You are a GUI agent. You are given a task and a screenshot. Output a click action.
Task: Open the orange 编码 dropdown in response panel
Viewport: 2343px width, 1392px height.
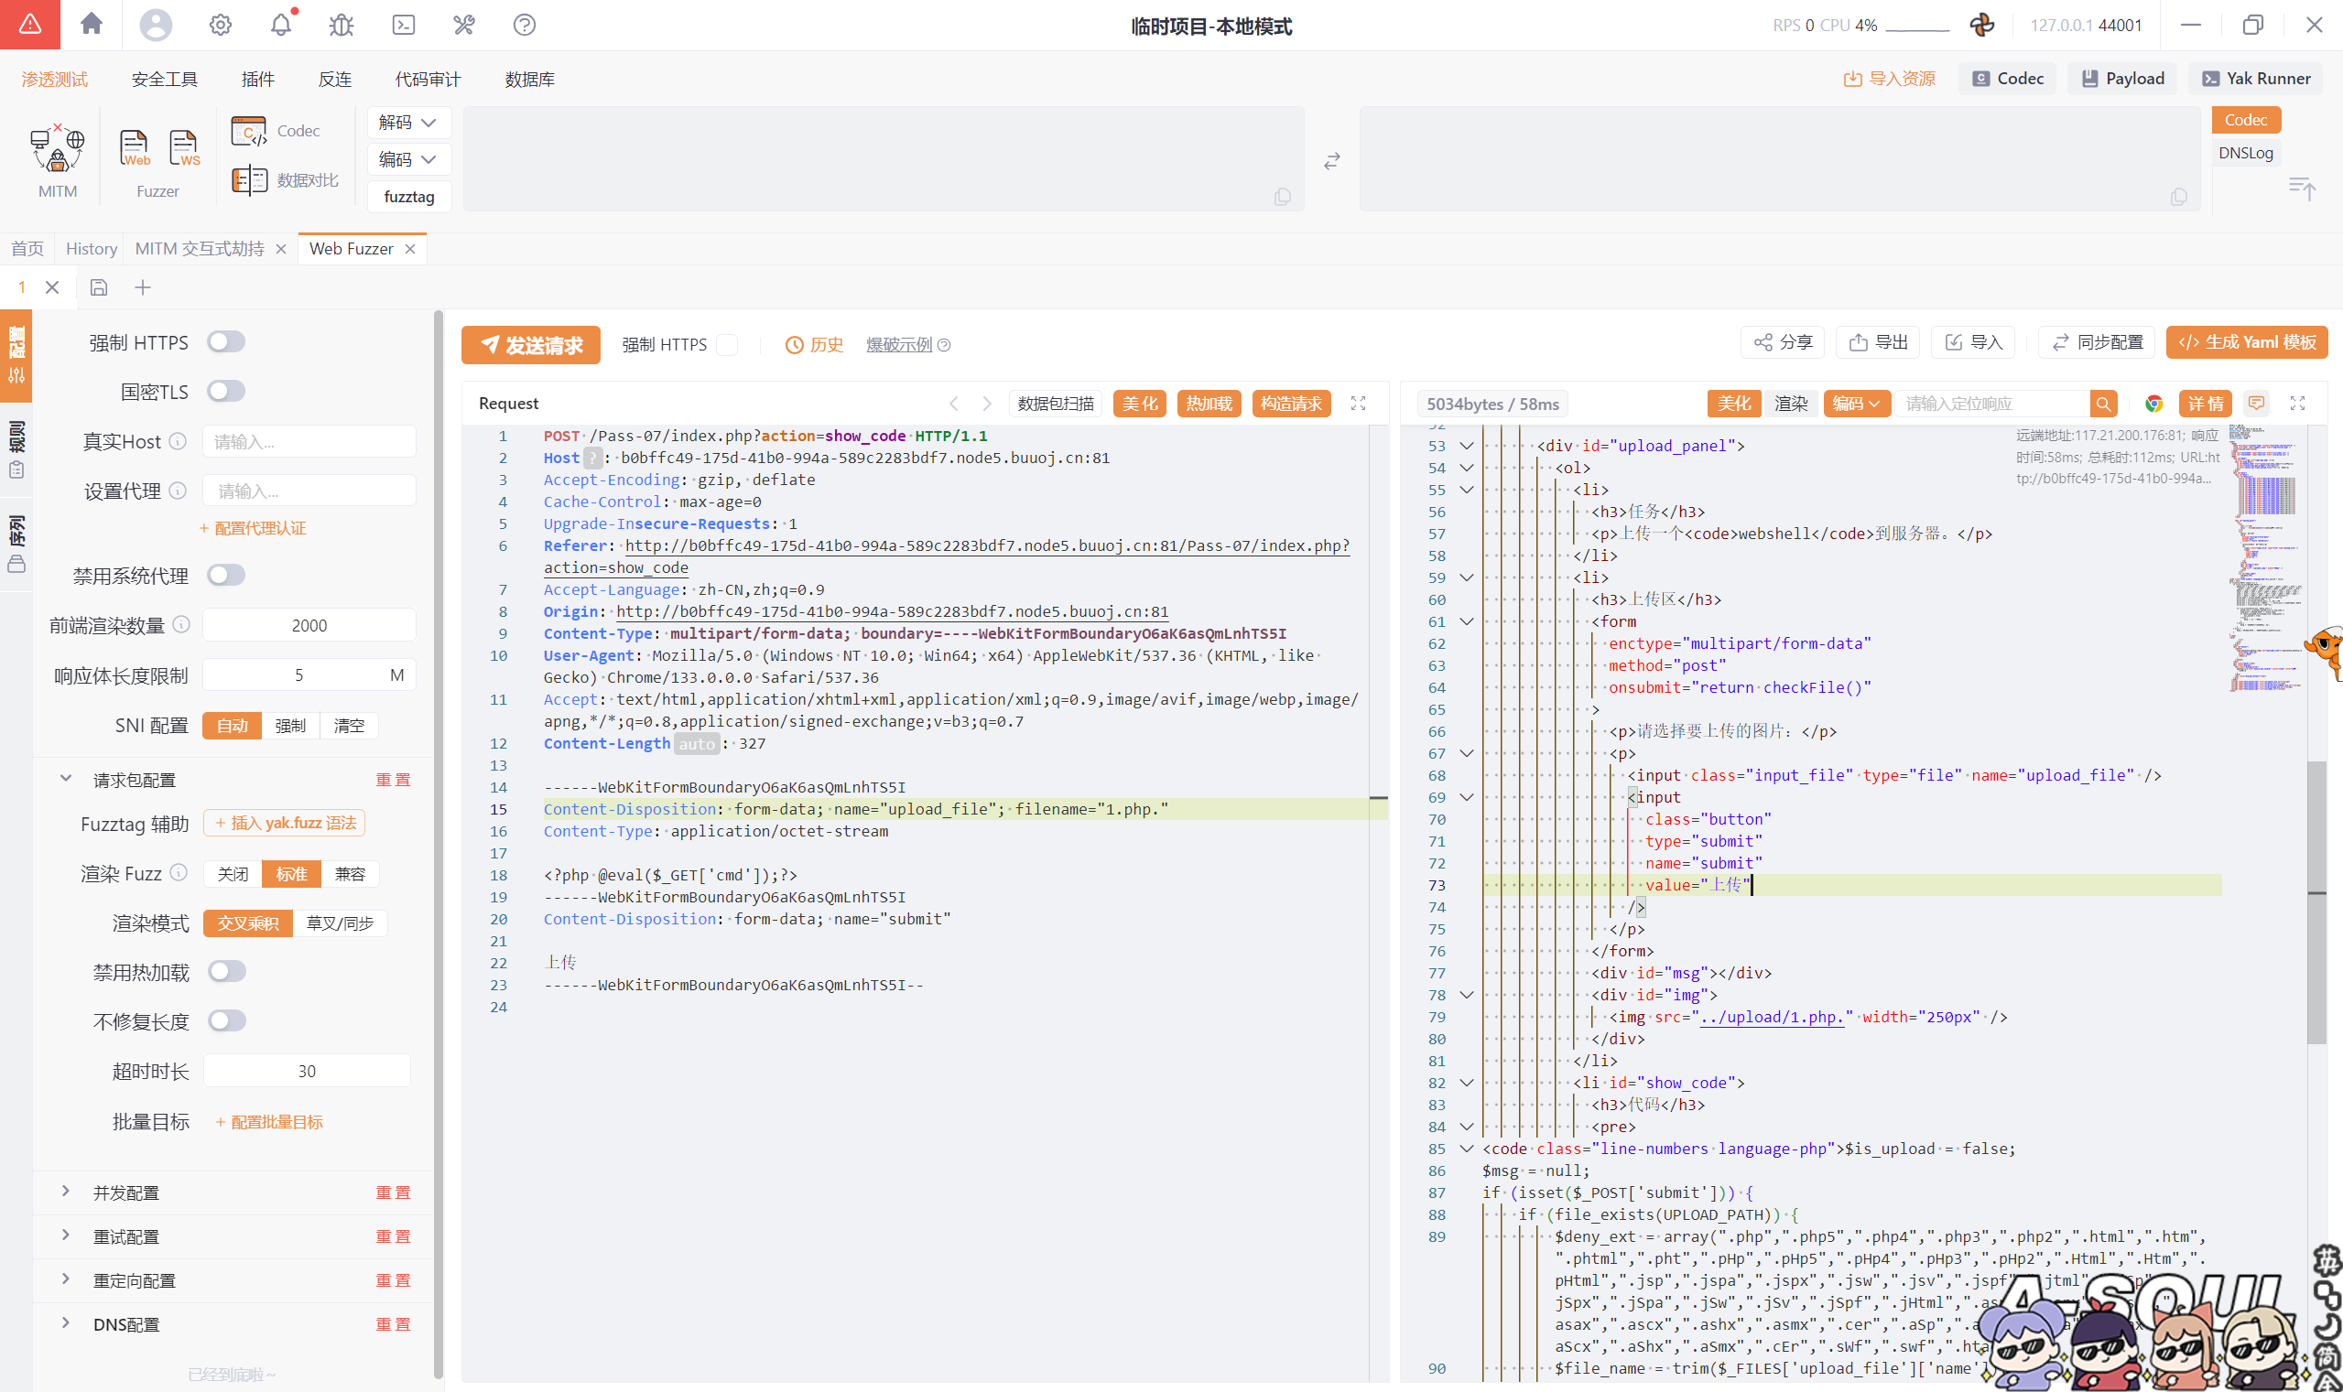[x=1856, y=405]
